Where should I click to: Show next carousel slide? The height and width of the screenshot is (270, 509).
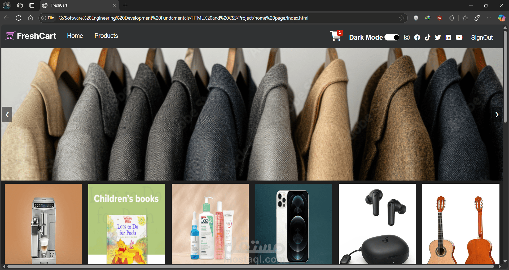coord(497,114)
